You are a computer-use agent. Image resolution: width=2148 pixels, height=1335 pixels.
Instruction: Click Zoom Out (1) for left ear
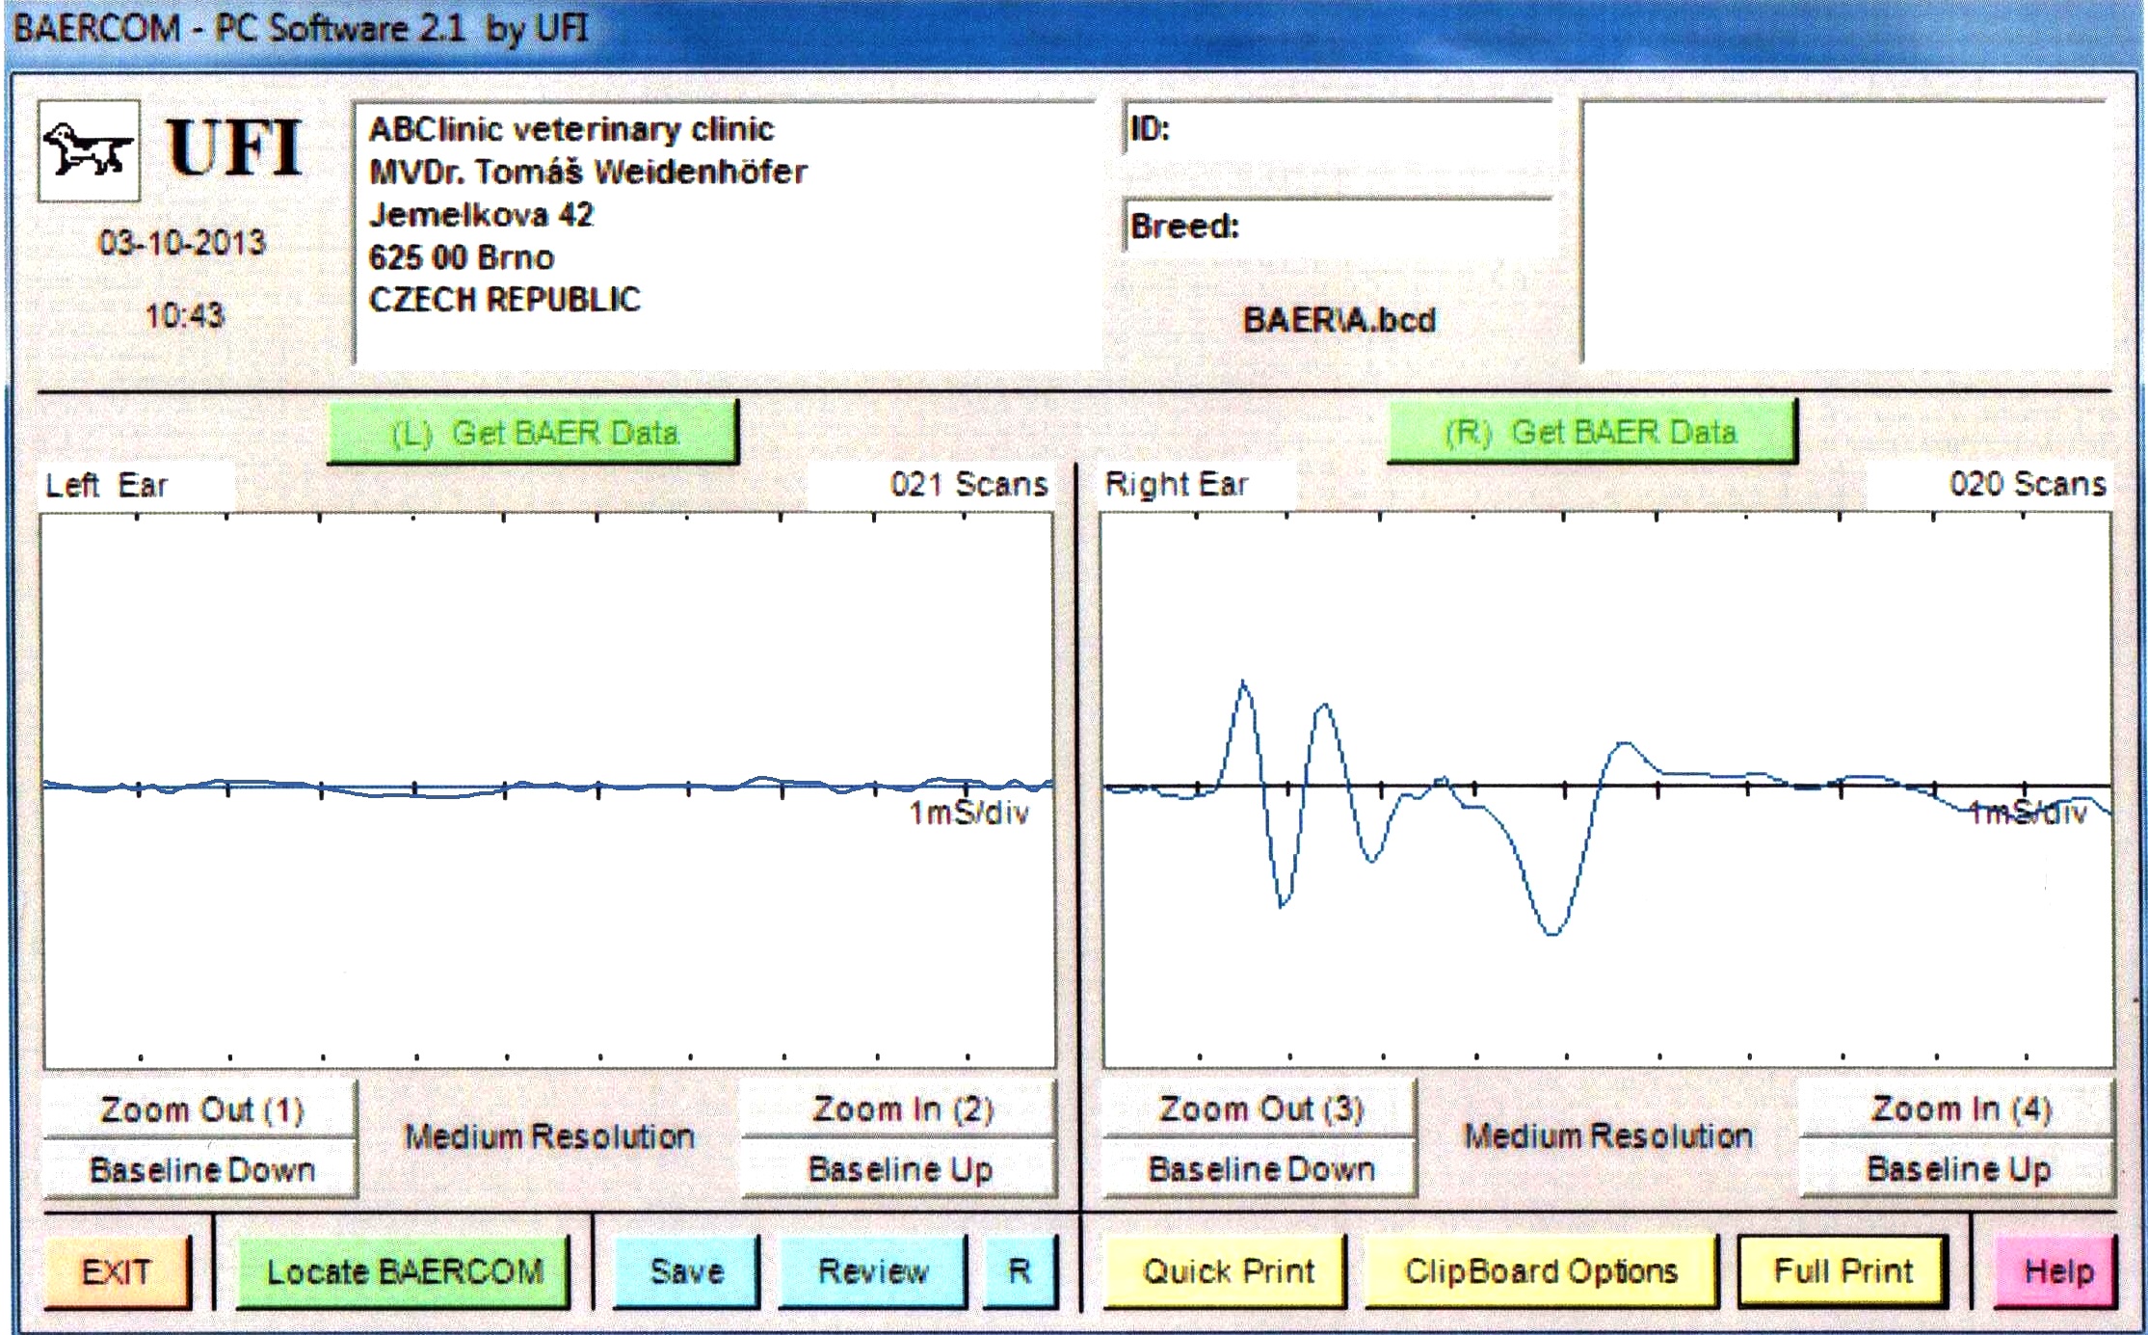click(x=200, y=1109)
